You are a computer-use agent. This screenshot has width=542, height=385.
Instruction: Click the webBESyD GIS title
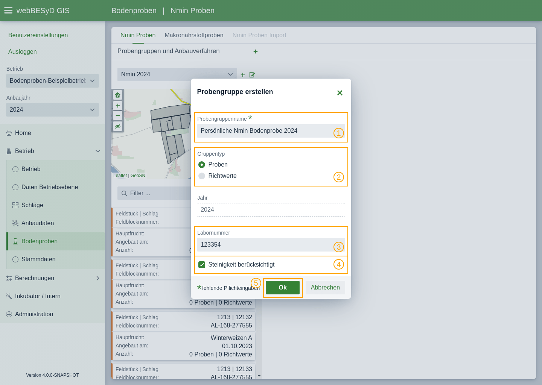[x=43, y=11]
